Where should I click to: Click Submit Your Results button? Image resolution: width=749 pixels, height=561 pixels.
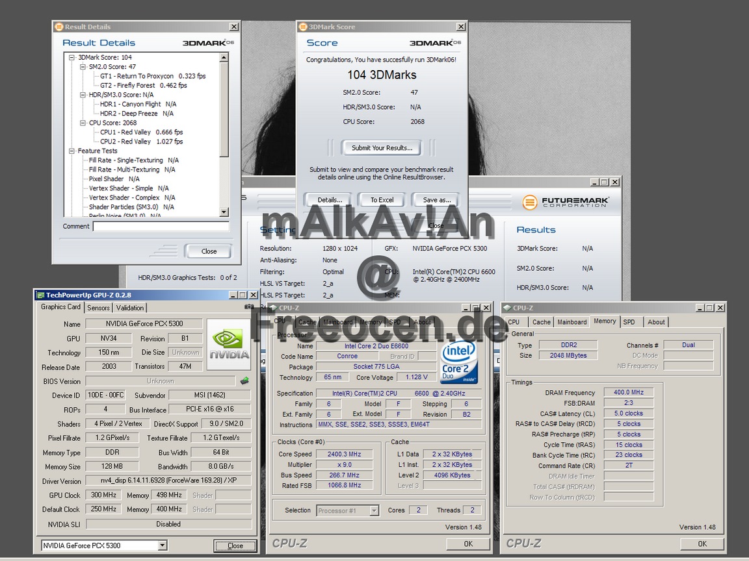click(382, 148)
